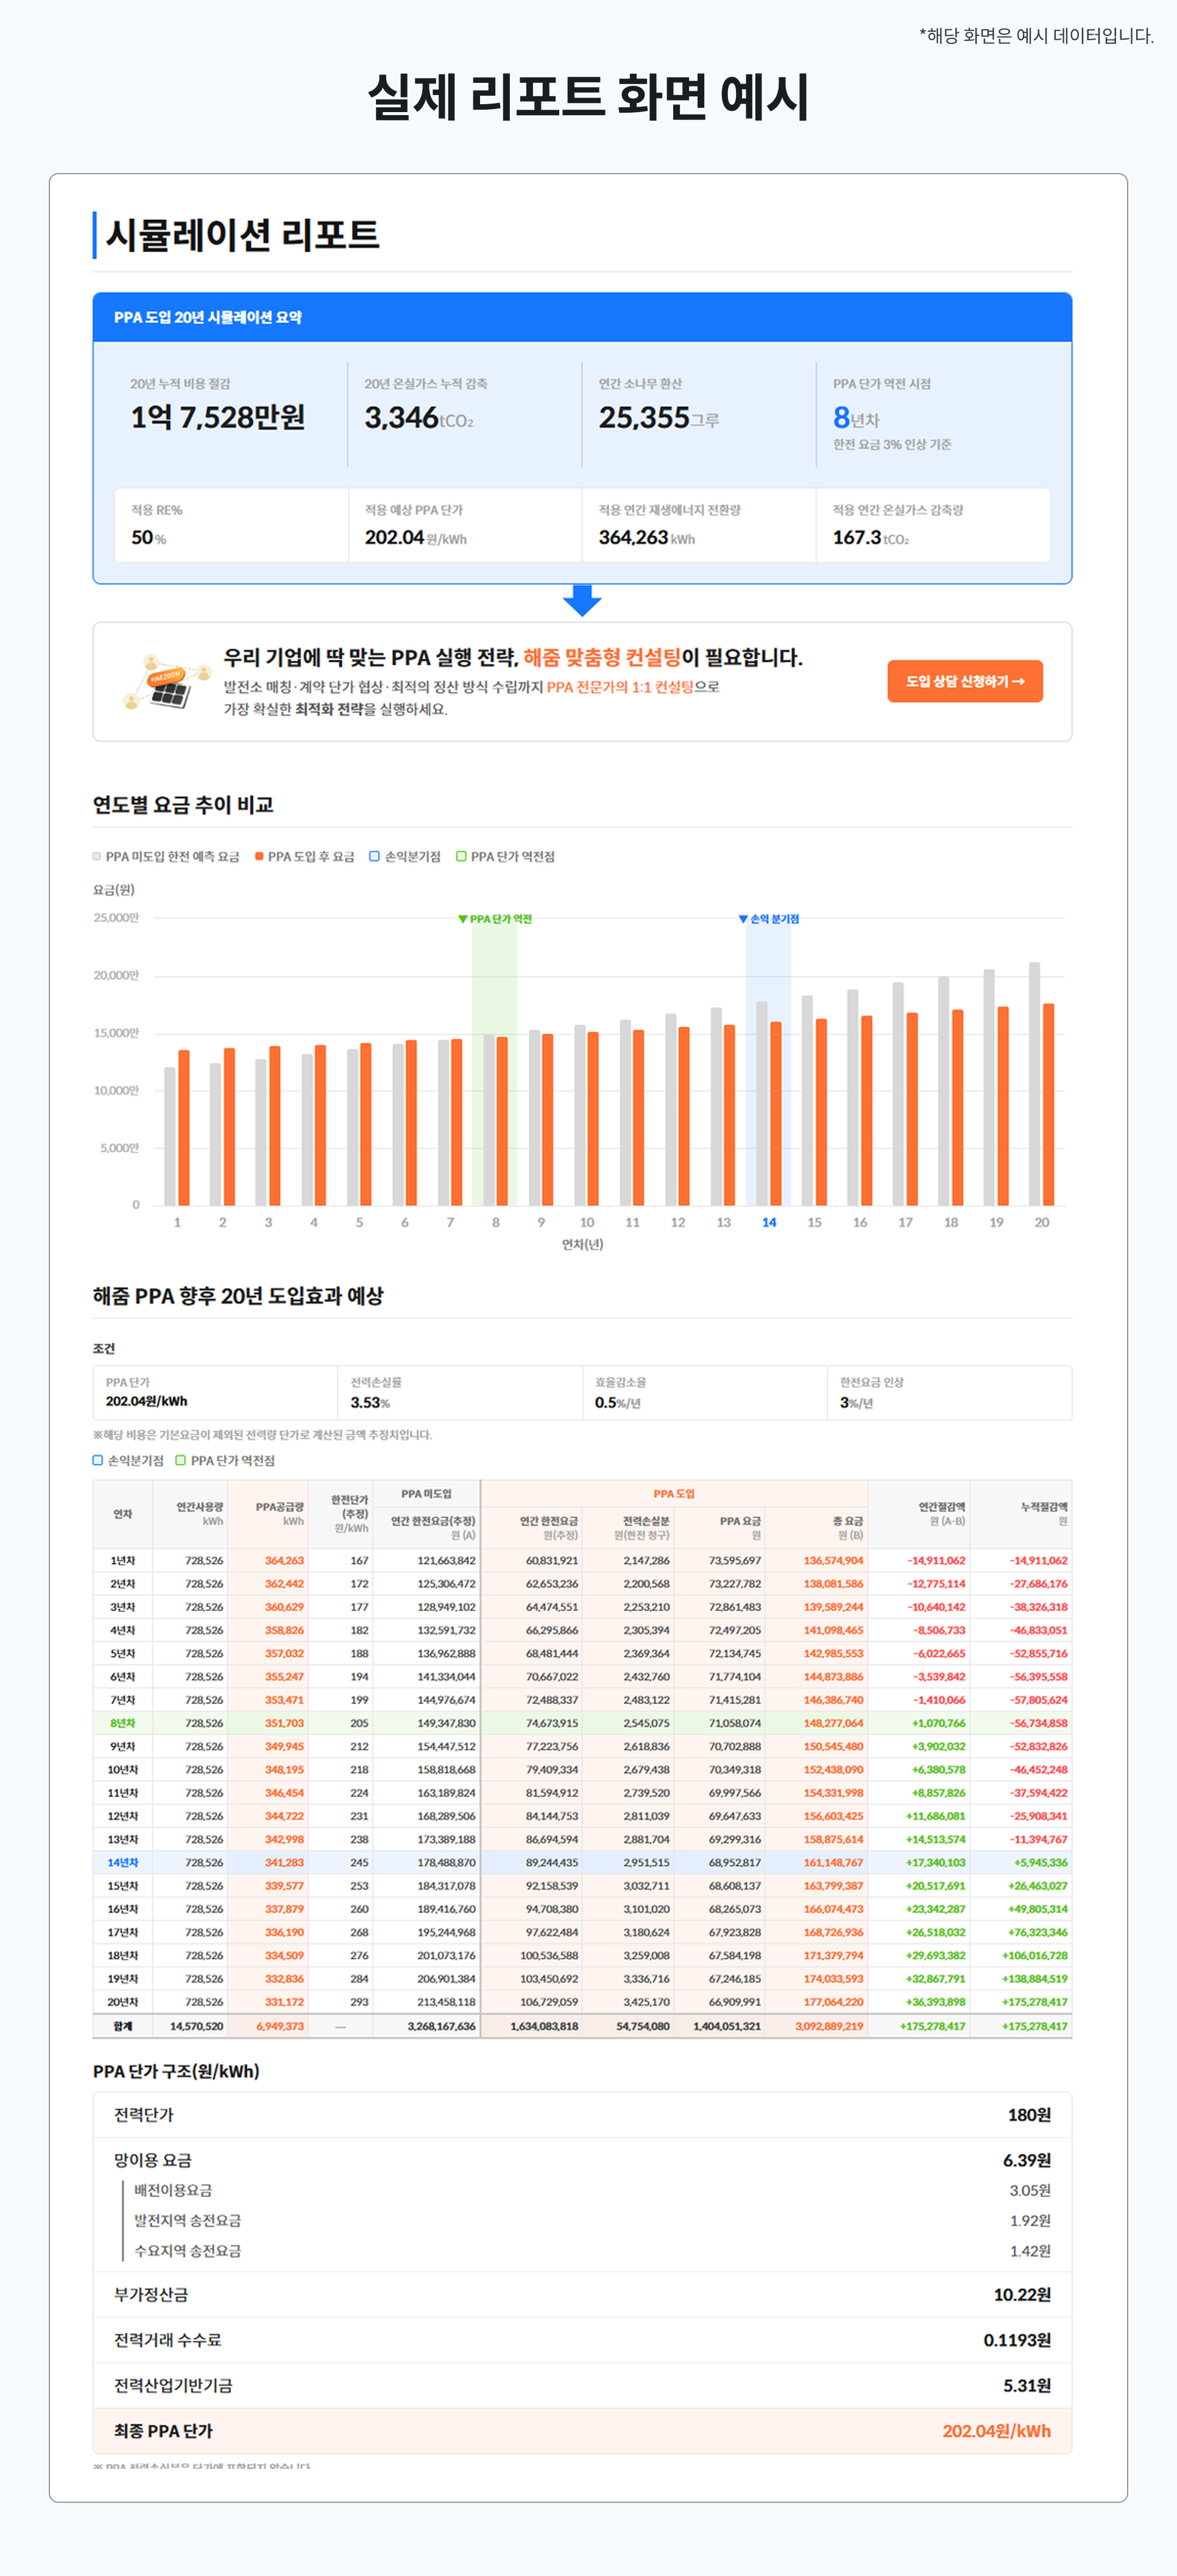
Task: Toggle the PPA 미도입 한전 예측 요금 legend in the chart
Action: [166, 856]
